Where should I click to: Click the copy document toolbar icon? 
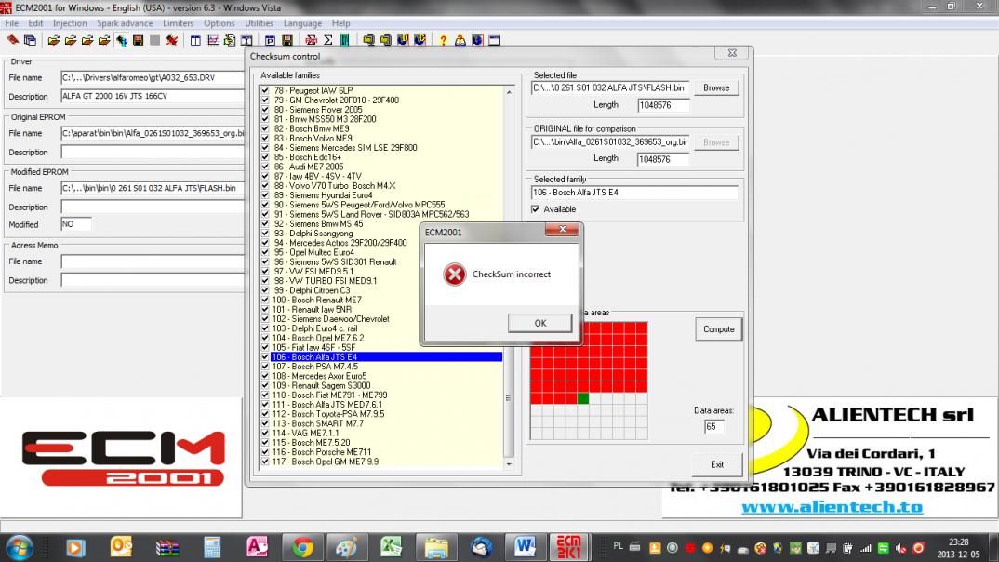tap(230, 40)
